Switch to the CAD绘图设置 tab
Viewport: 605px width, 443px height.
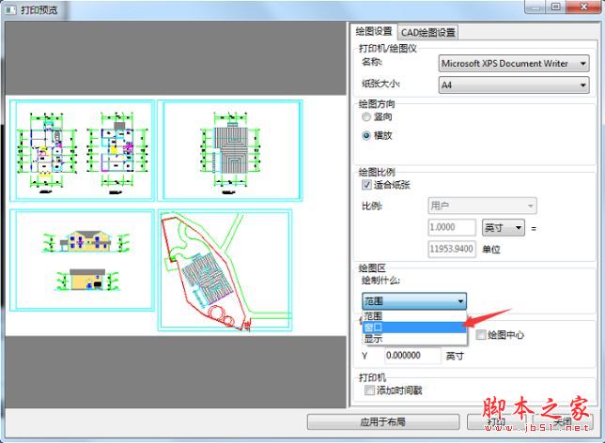[427, 33]
